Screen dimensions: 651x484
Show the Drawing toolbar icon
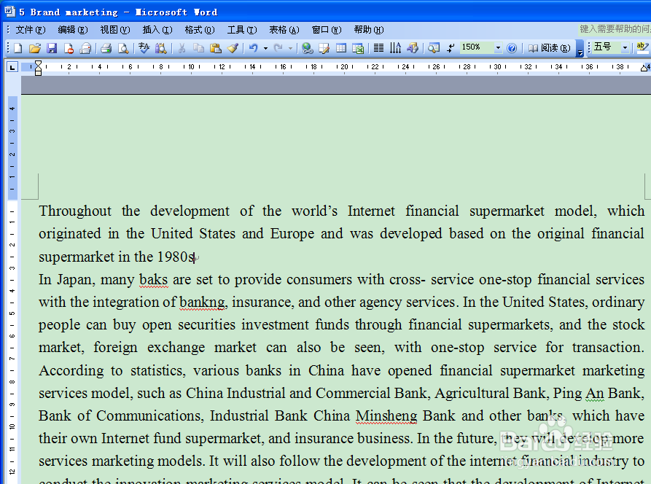click(x=413, y=48)
